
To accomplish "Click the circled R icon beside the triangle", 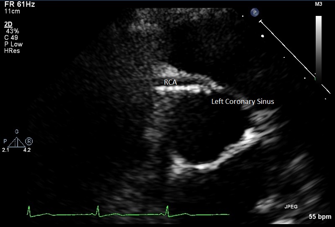I will pyautogui.click(x=29, y=142).
